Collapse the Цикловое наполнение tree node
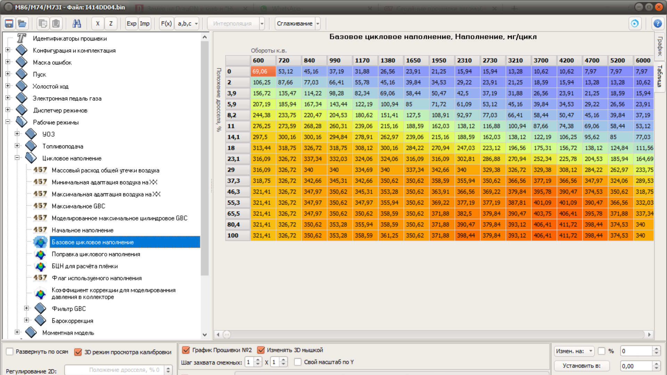 [17, 158]
